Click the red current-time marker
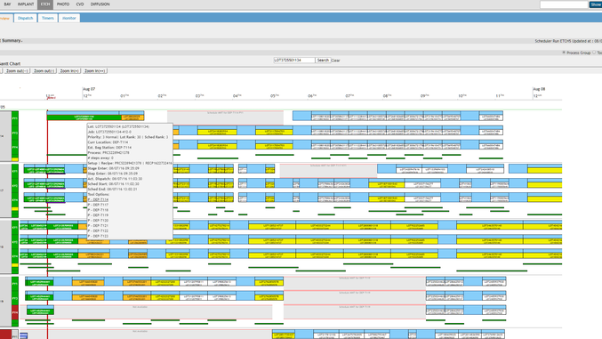The width and height of the screenshot is (602, 339). tap(51, 98)
